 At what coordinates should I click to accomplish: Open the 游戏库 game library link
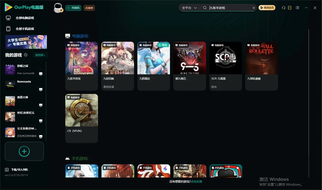tap(40, 55)
